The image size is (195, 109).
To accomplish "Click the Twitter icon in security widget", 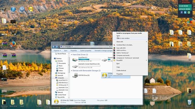I will click(185, 12).
